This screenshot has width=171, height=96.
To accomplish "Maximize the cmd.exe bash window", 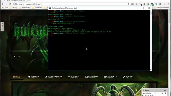I will pos(143,8).
